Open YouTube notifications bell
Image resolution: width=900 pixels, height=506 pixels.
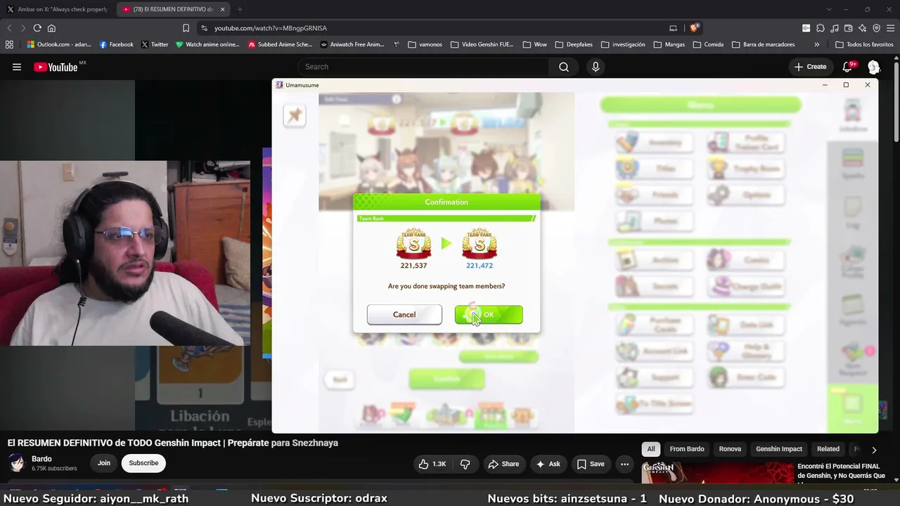[847, 67]
